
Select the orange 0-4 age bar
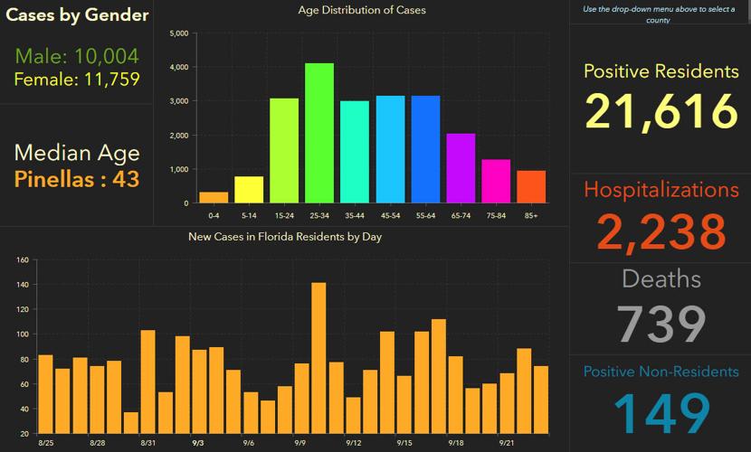214,197
